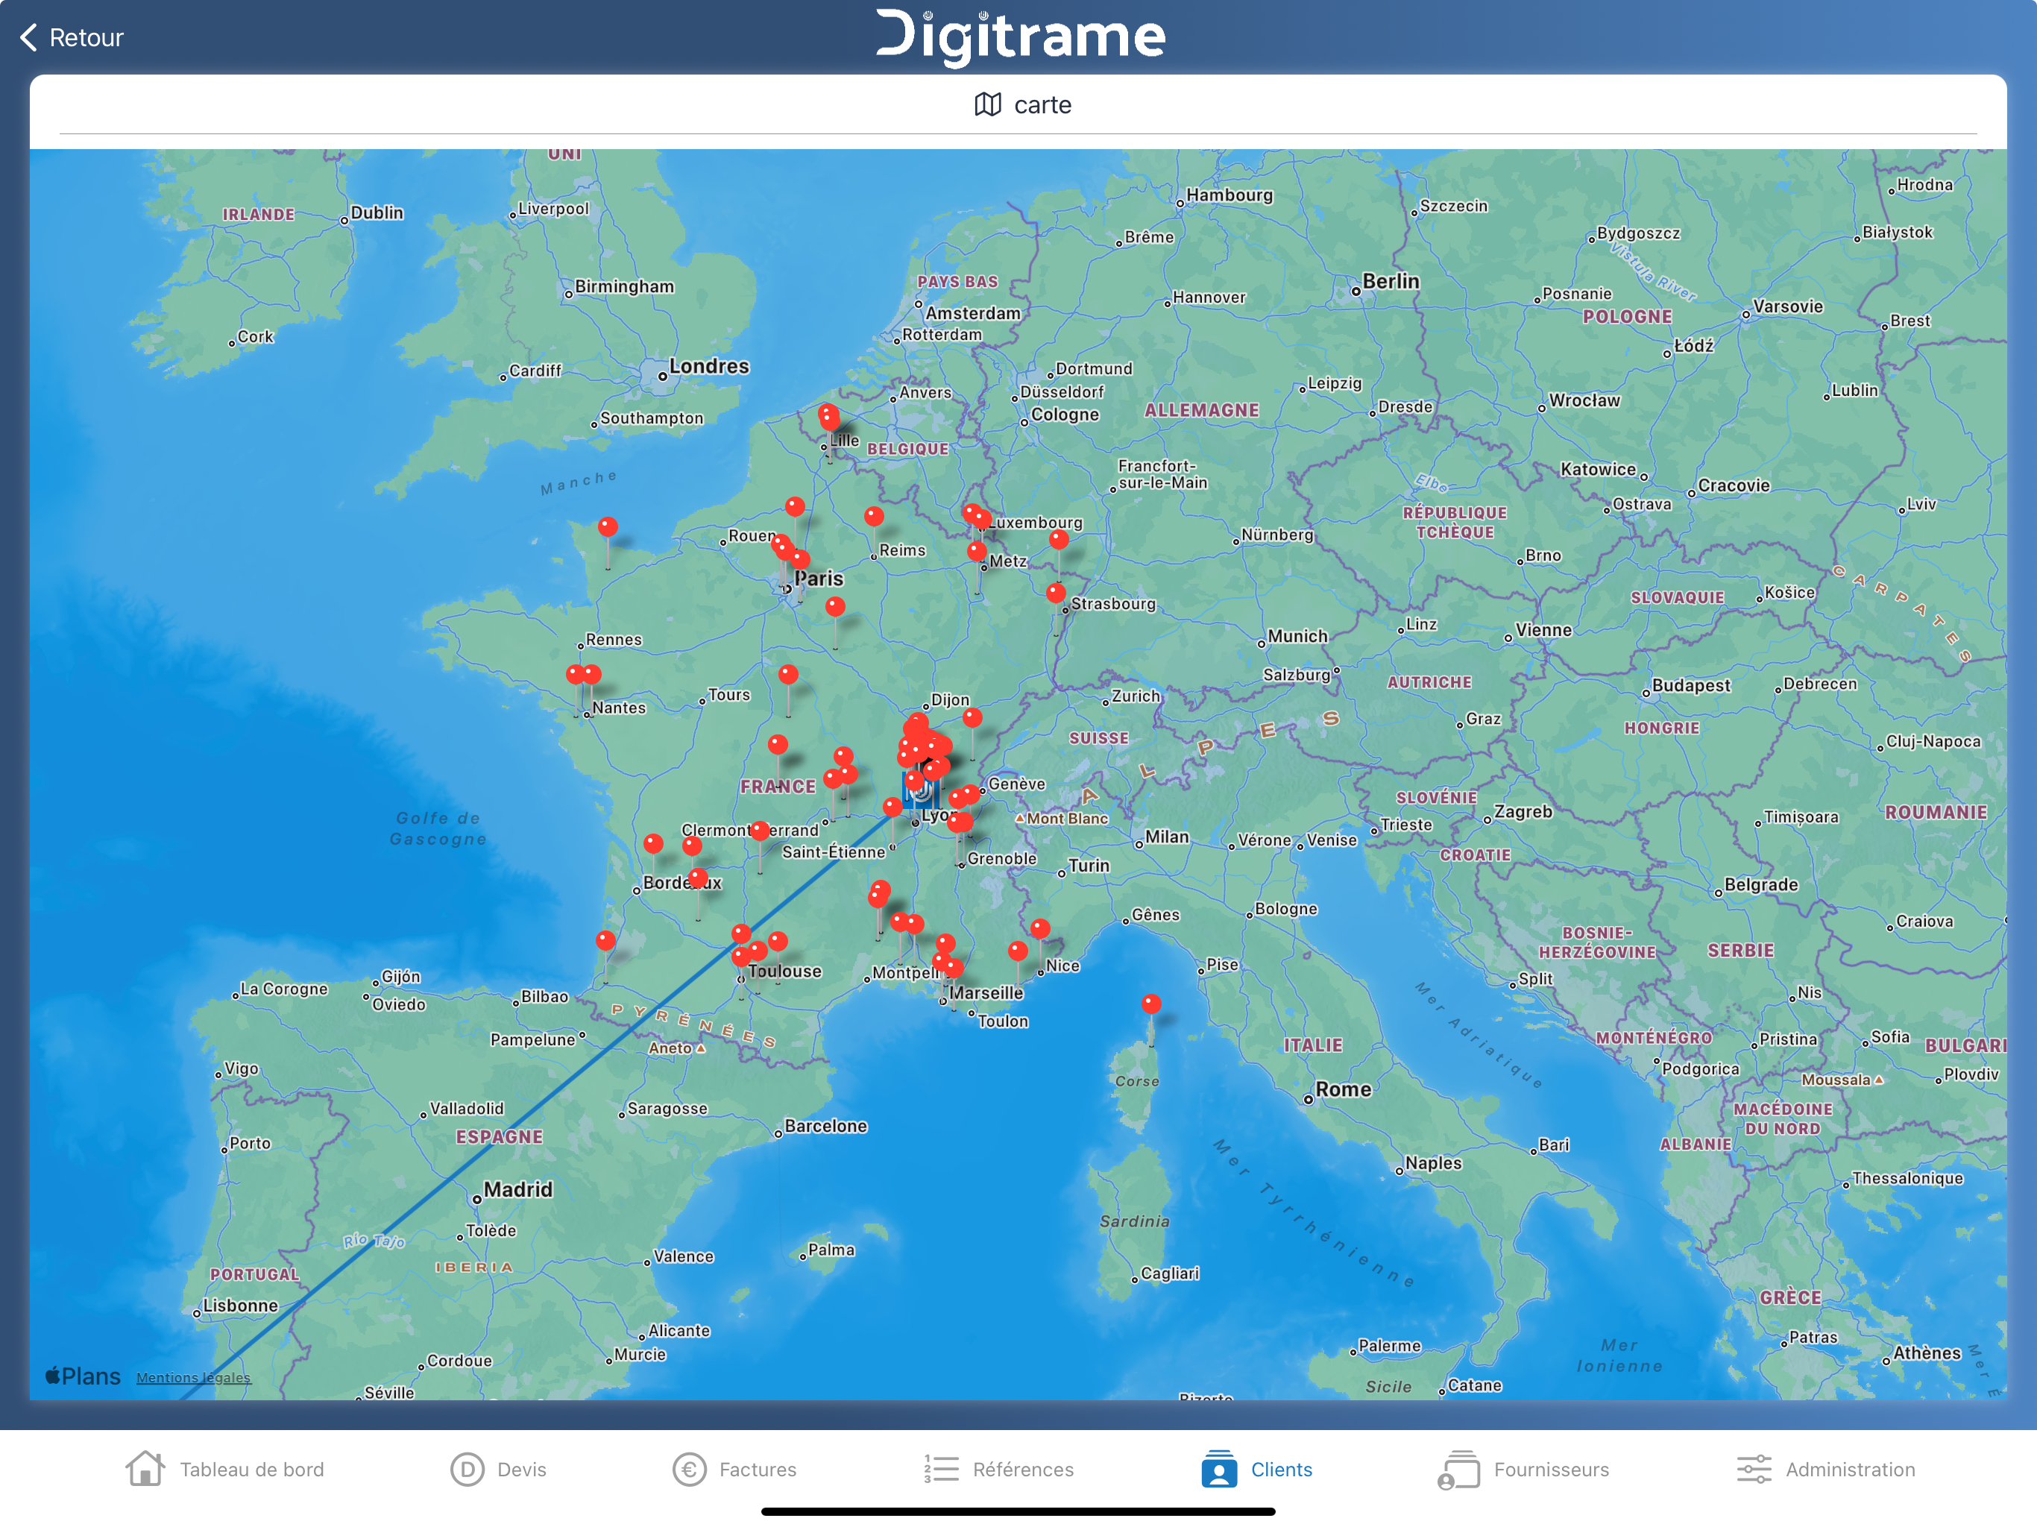Tap the red pin north of Nice

(x=1039, y=928)
